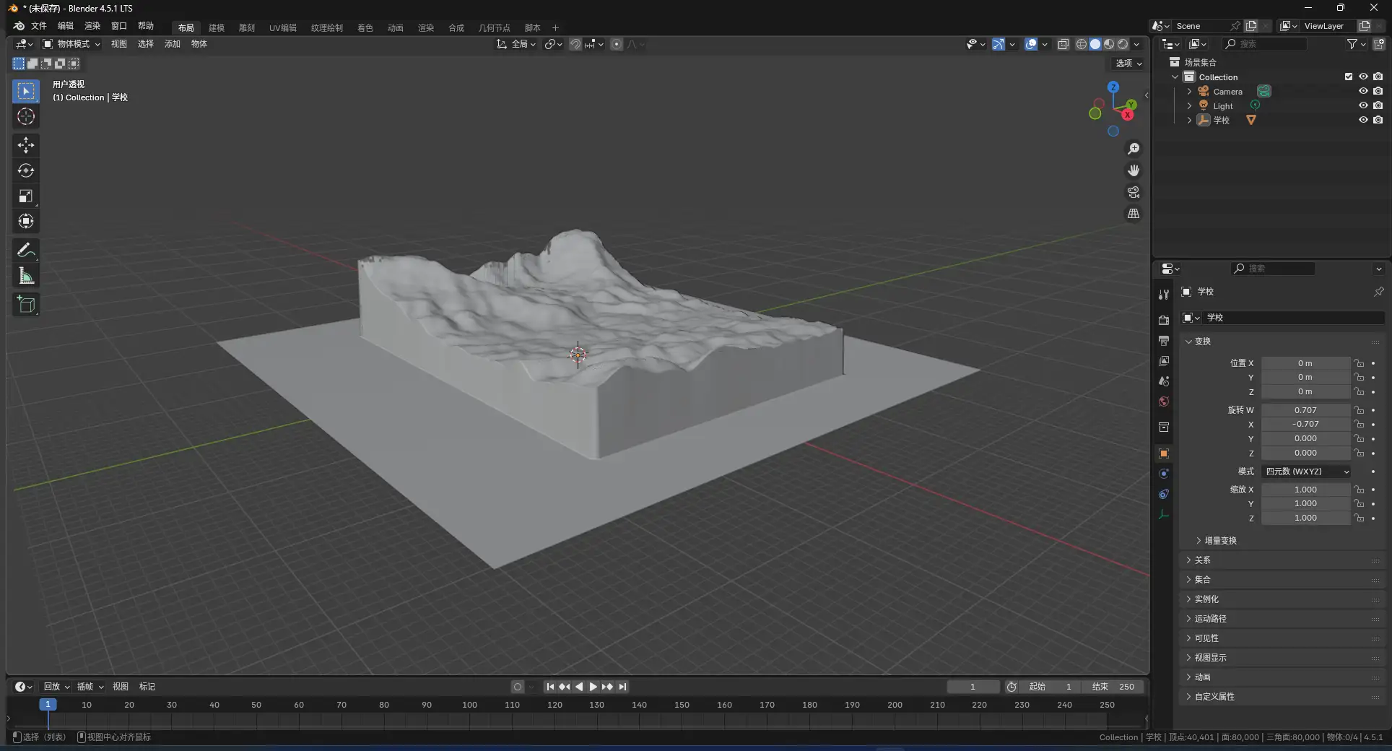Expand the Camera item in the outliner
The image size is (1392, 751).
click(x=1189, y=91)
